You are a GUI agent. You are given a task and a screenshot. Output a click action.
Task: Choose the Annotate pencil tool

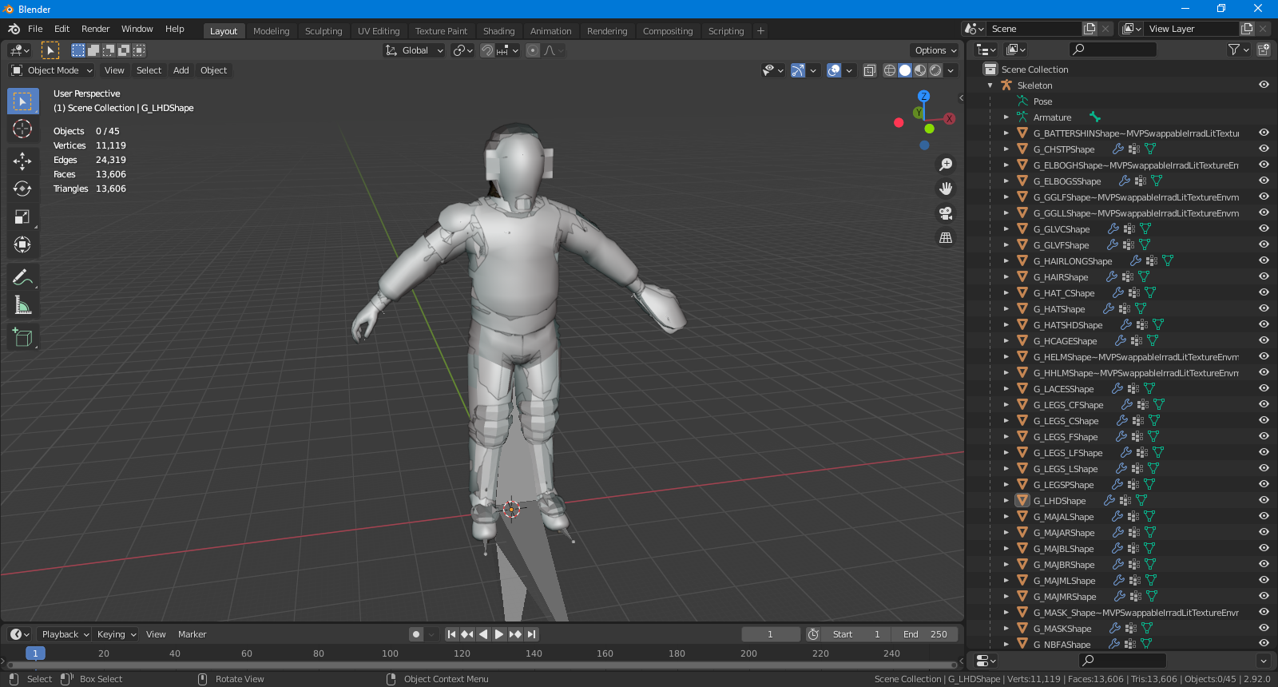click(x=22, y=277)
